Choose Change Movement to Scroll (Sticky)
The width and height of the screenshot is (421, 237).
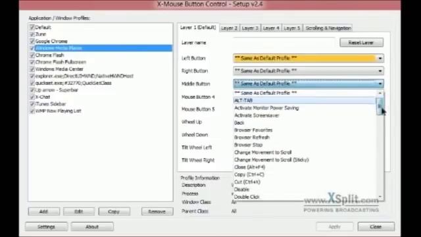305,160
